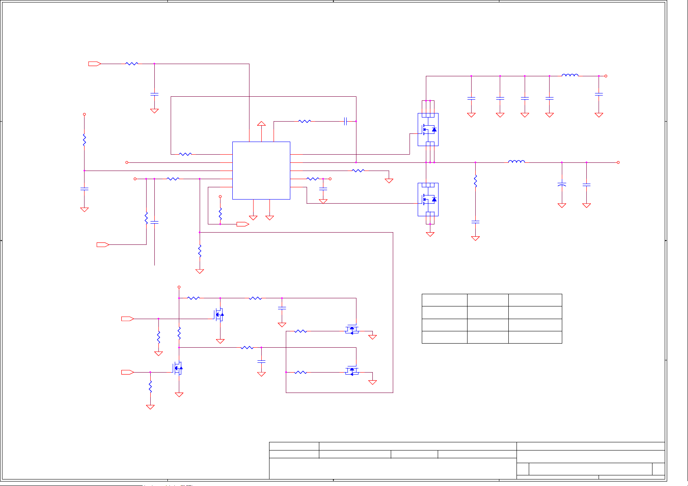Select the resistor beside the top-left input port

[131, 64]
